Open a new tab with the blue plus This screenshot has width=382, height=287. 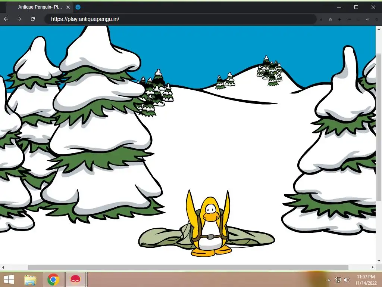[78, 7]
